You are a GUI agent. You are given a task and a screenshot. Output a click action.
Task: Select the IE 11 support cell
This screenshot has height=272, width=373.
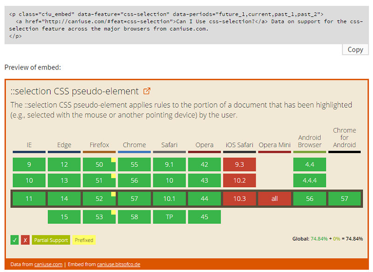(x=29, y=198)
